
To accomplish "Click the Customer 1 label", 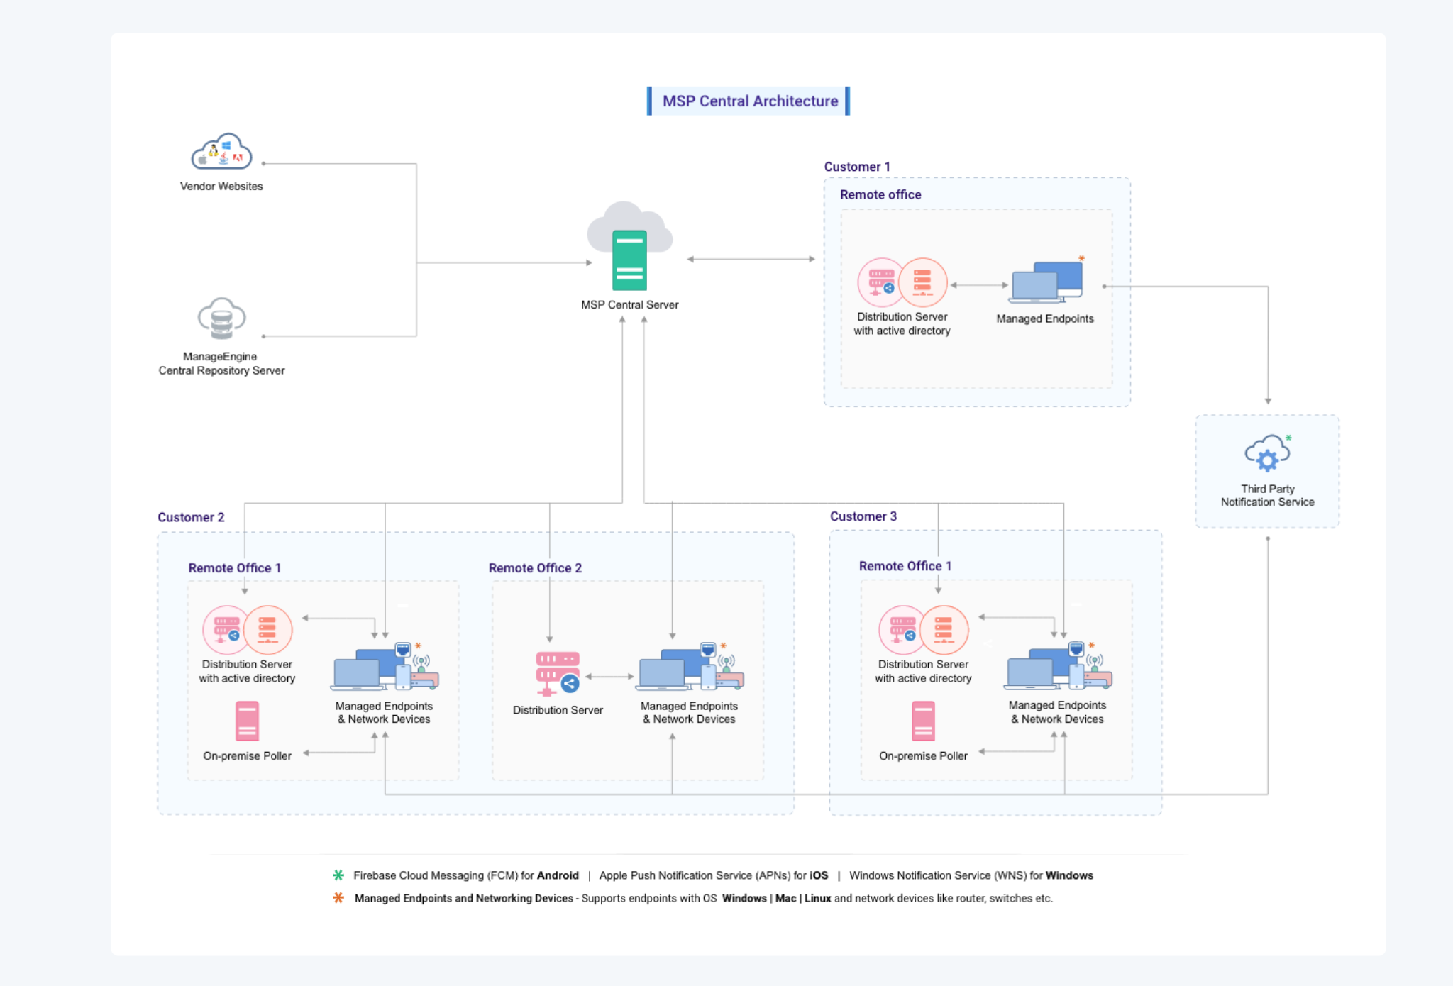I will click(x=856, y=167).
